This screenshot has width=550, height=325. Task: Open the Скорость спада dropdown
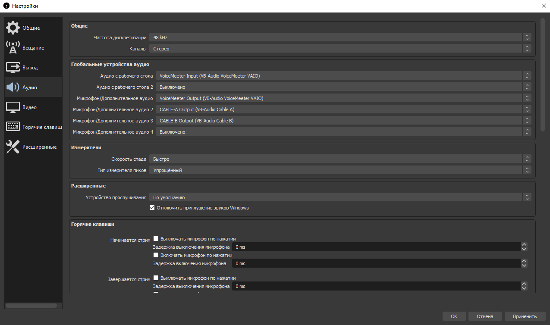(x=340, y=159)
